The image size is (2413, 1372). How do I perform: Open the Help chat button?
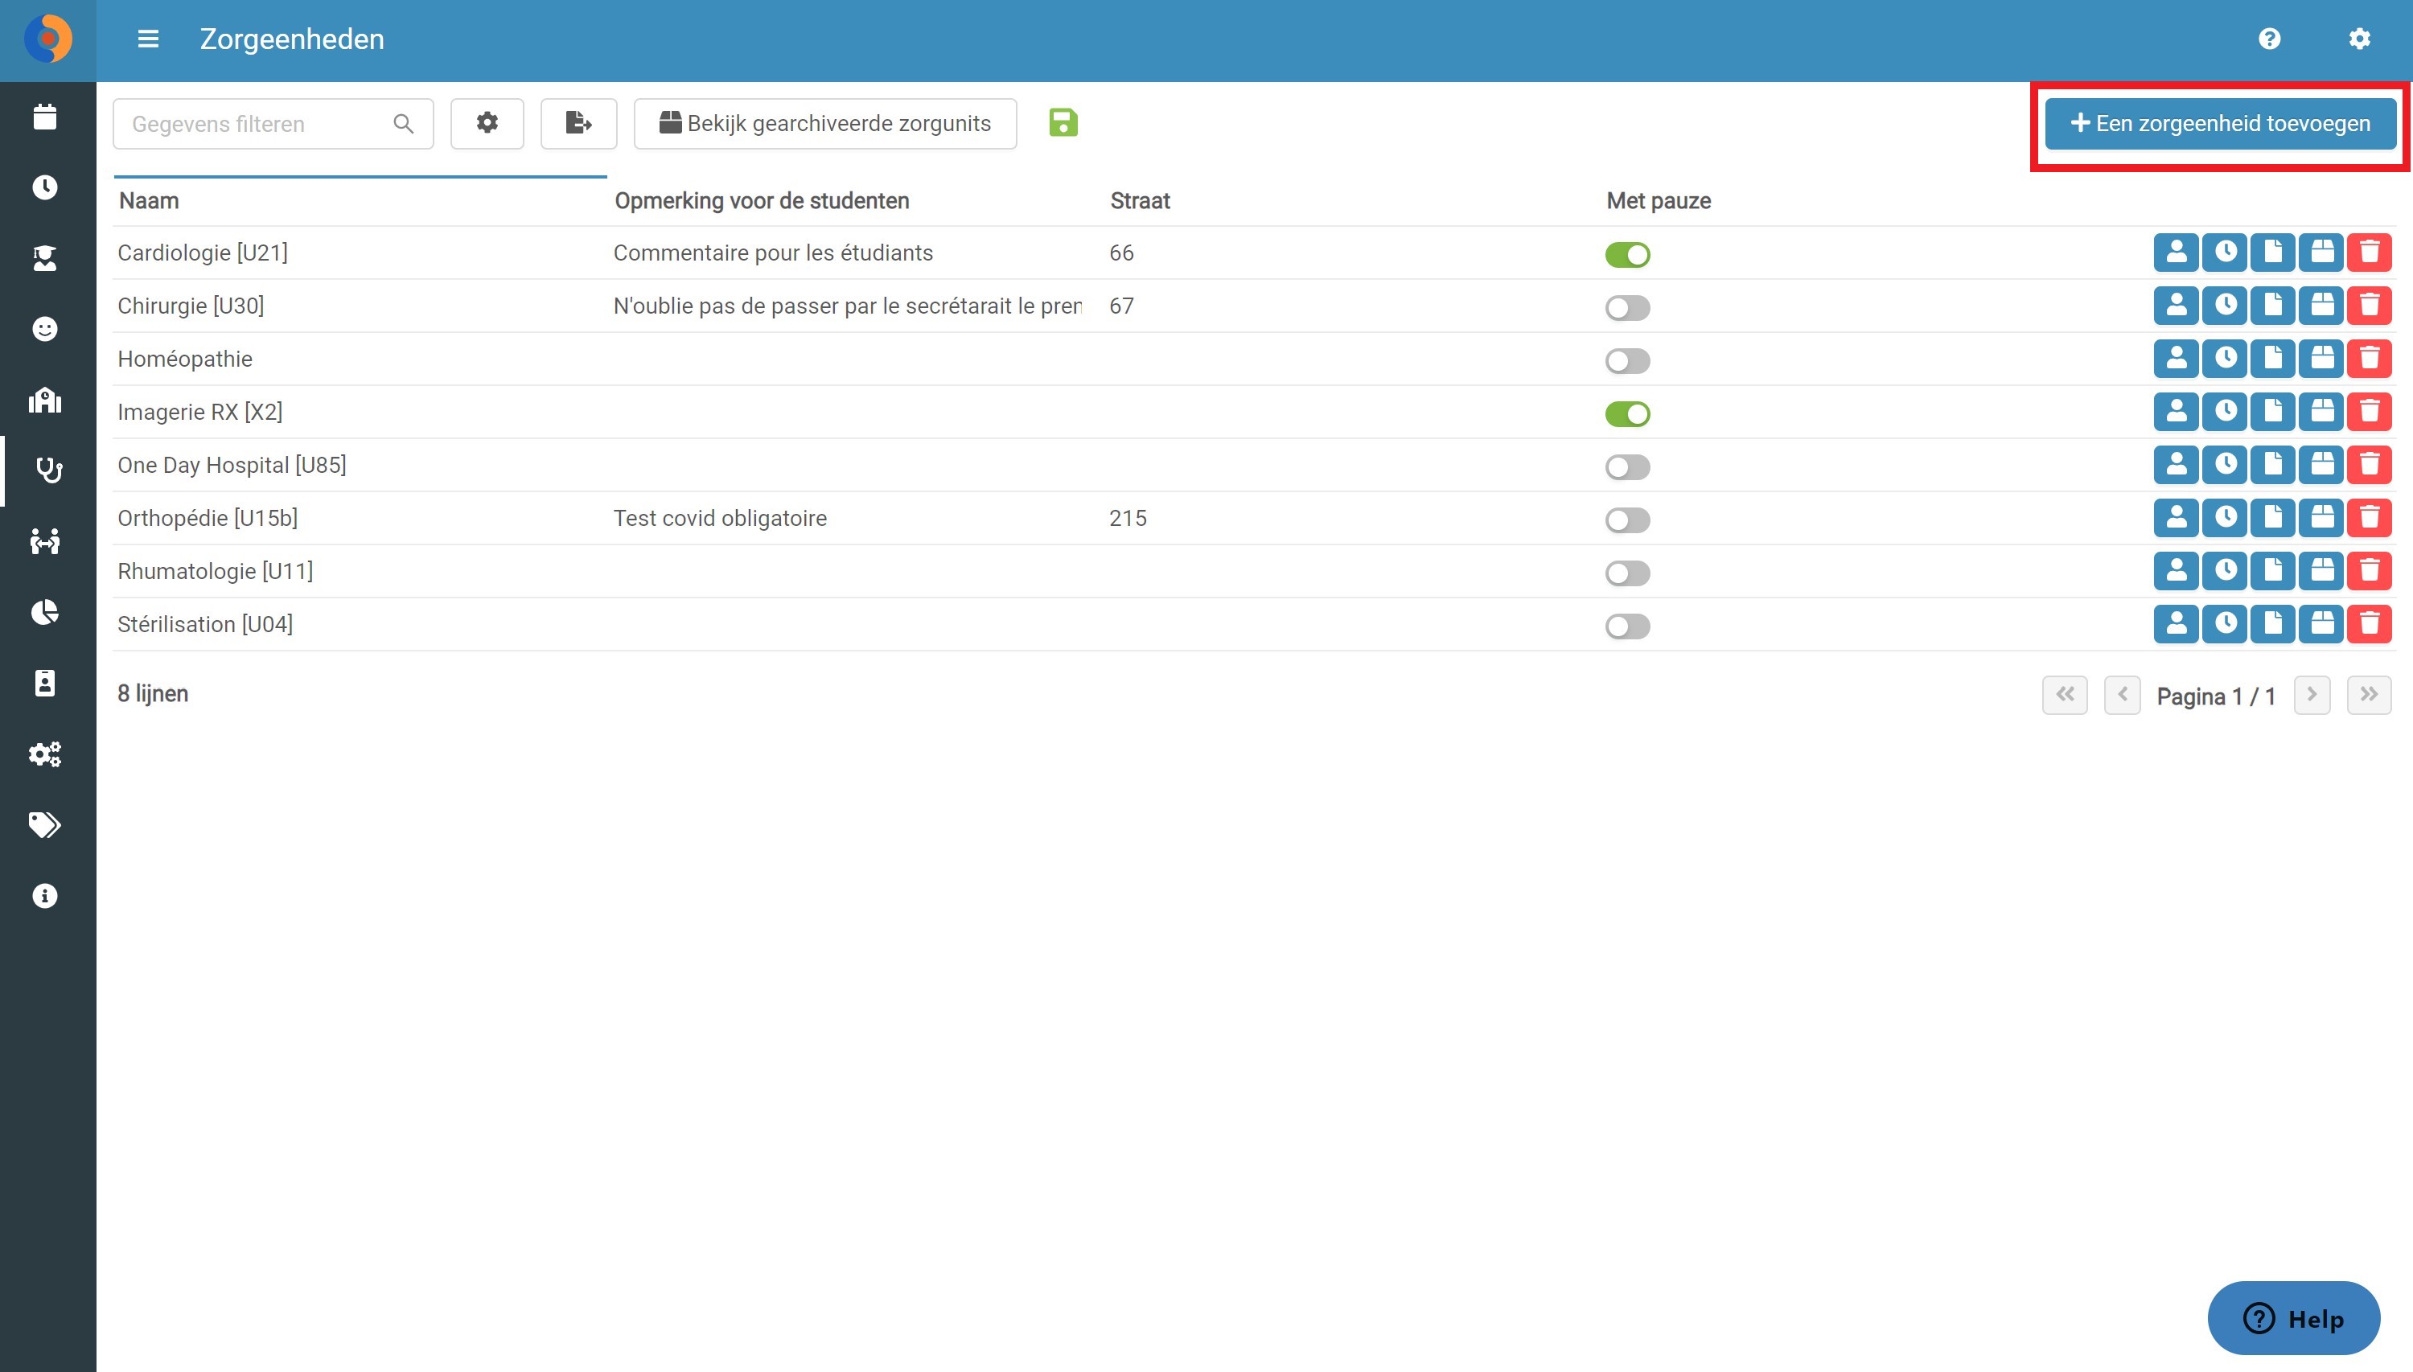point(2293,1318)
